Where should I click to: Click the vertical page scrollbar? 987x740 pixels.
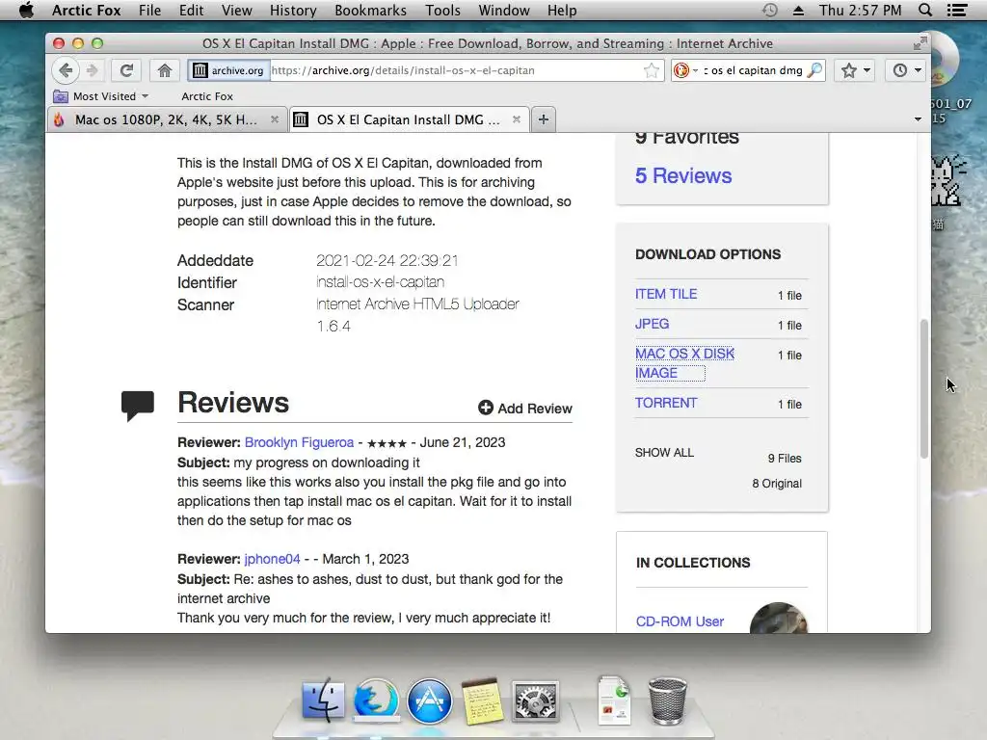(924, 388)
